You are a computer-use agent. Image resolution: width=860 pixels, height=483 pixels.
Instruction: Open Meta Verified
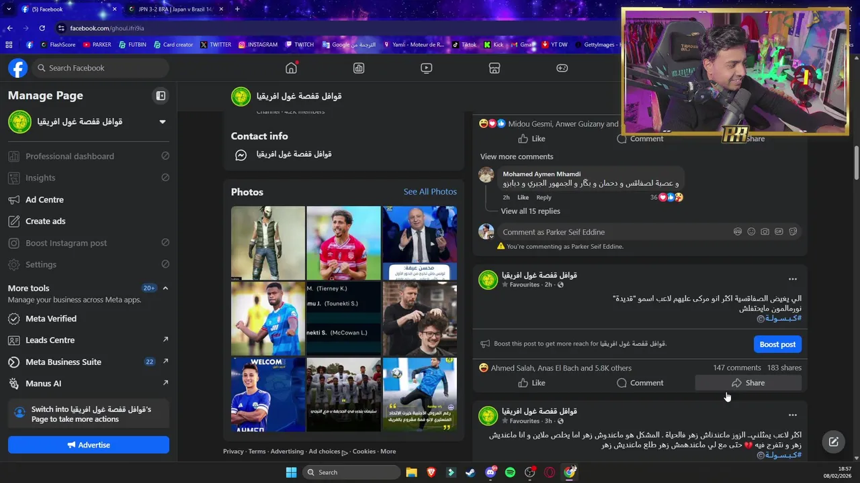(x=89, y=319)
